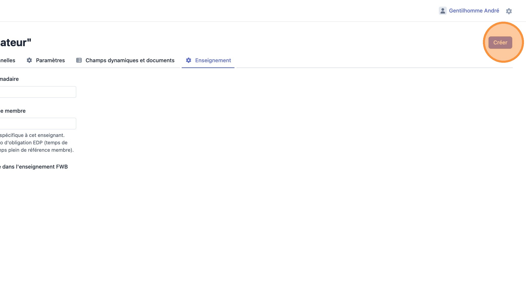Open settings via top-right gear icon

[509, 11]
